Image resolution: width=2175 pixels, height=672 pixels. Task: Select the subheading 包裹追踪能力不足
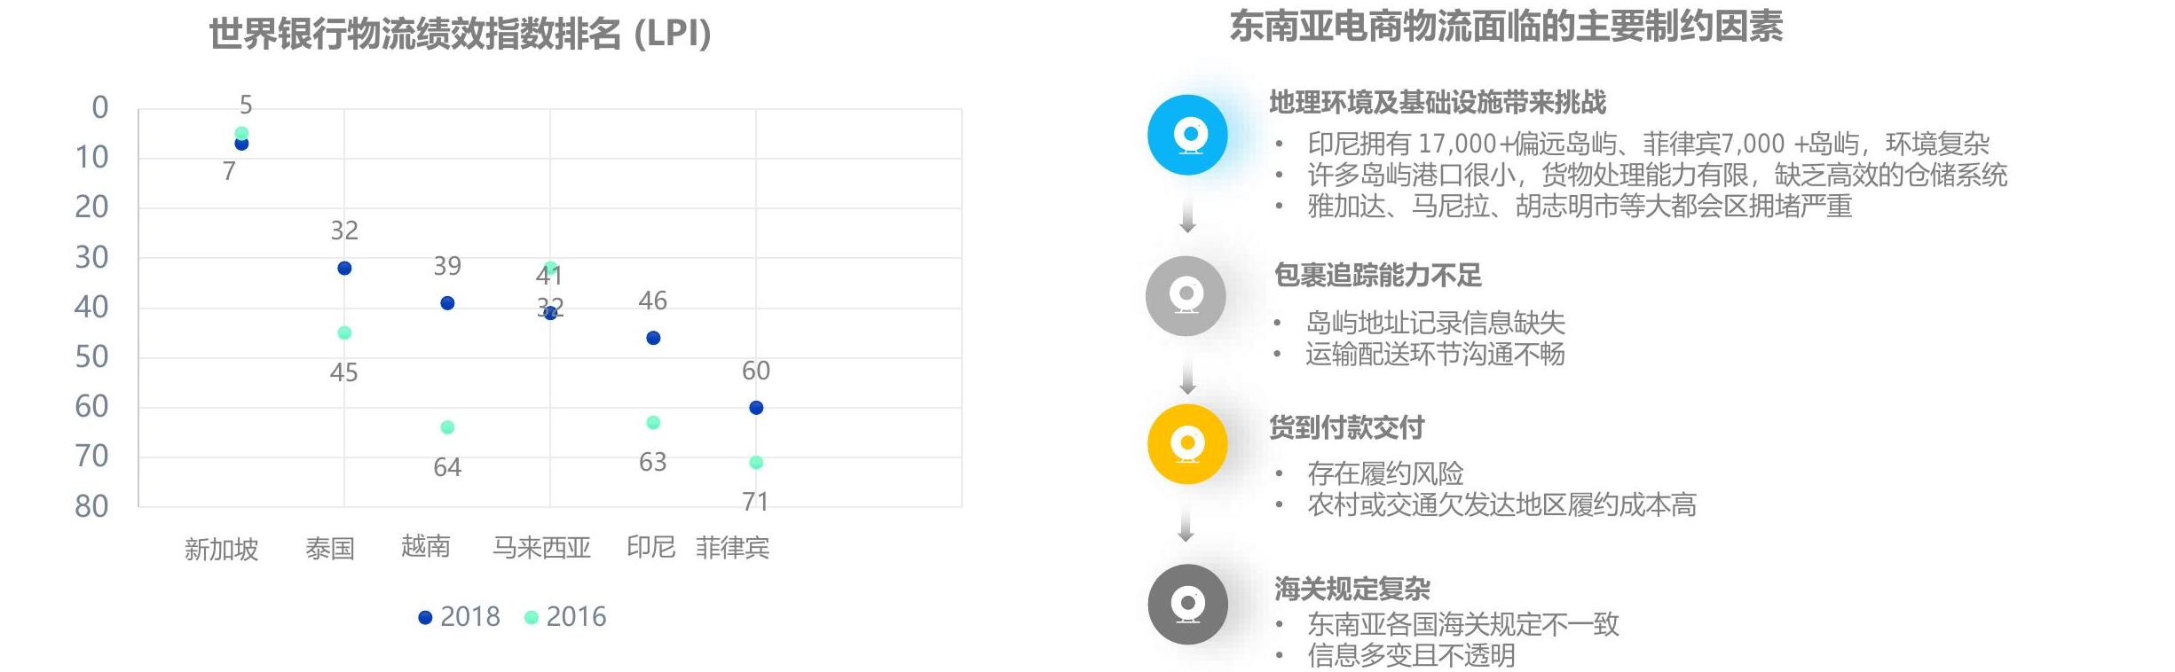point(1378,276)
